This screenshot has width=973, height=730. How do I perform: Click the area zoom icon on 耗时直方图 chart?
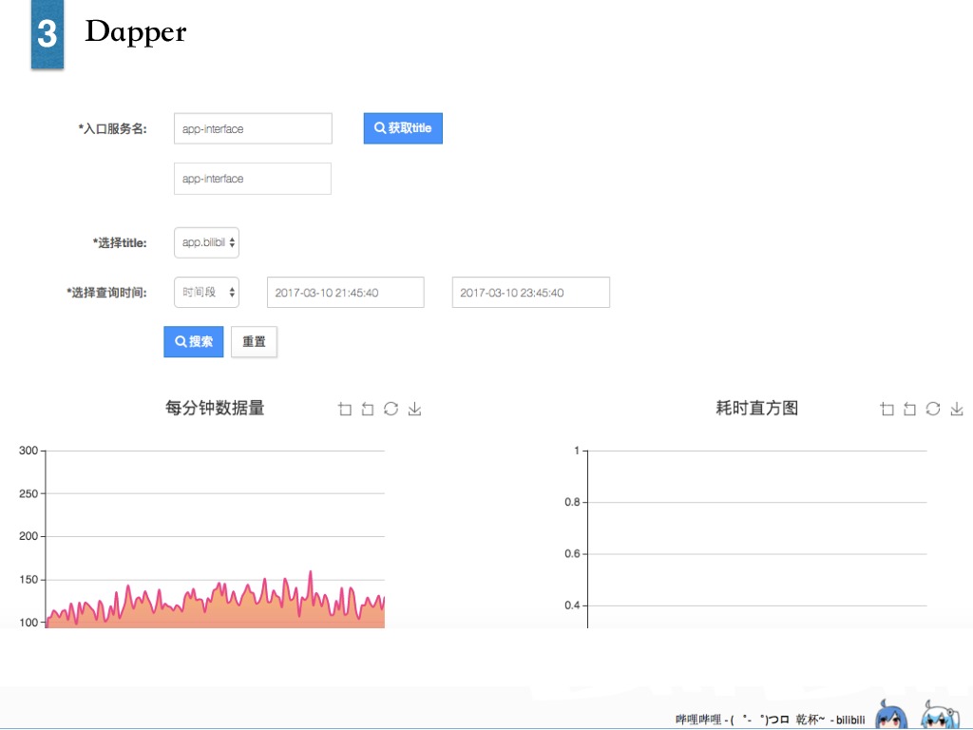click(x=887, y=409)
